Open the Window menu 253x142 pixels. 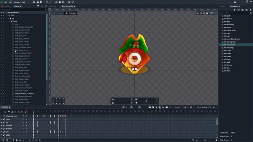pyautogui.click(x=17, y=2)
